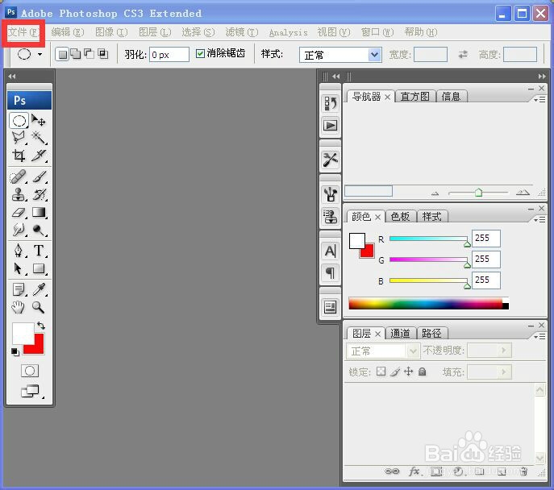Select the Polygonal Lasso tool
Image resolution: width=554 pixels, height=490 pixels.
click(19, 137)
